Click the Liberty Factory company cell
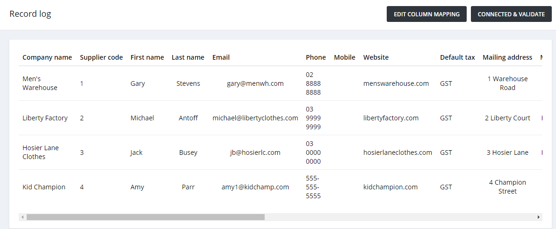 tap(45, 118)
